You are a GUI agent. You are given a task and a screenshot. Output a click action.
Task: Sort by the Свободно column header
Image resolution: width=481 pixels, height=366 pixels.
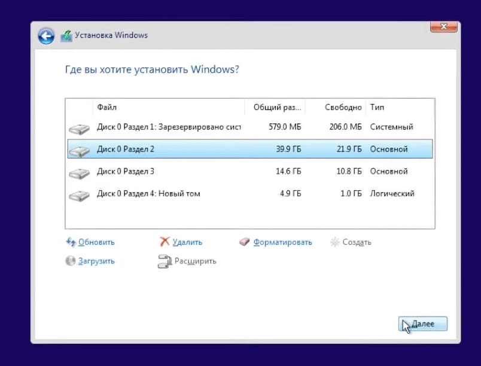(x=335, y=107)
